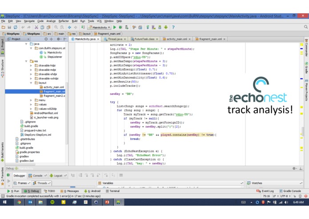The height and width of the screenshot is (219, 309).
Task: Click the Run (green play) toolbar icon
Action: tap(115, 27)
